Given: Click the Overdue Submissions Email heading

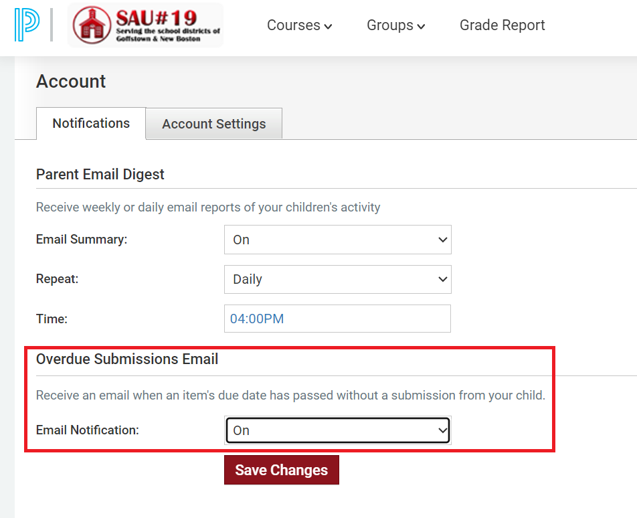Looking at the screenshot, I should pyautogui.click(x=127, y=359).
